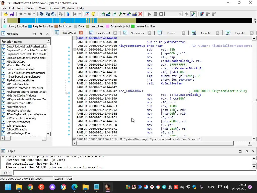This screenshot has width=257, height=193.
Task: Open the 's' string type dropdown arrow
Action: pos(124,14)
